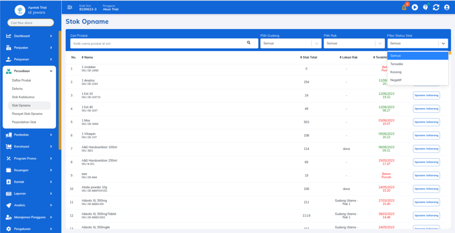
Task: Open the user profile icon
Action: (447, 8)
